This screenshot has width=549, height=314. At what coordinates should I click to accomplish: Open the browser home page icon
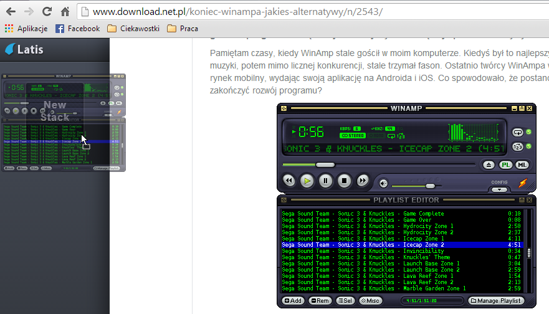click(65, 12)
